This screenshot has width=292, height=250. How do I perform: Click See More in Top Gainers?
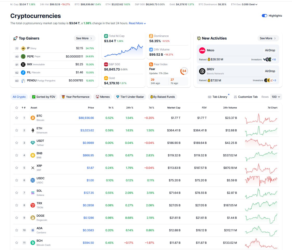pyautogui.click(x=84, y=38)
